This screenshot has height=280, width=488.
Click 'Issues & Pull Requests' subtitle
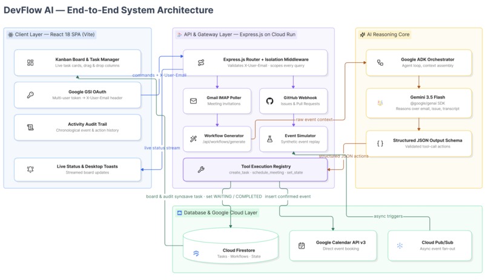(300, 104)
